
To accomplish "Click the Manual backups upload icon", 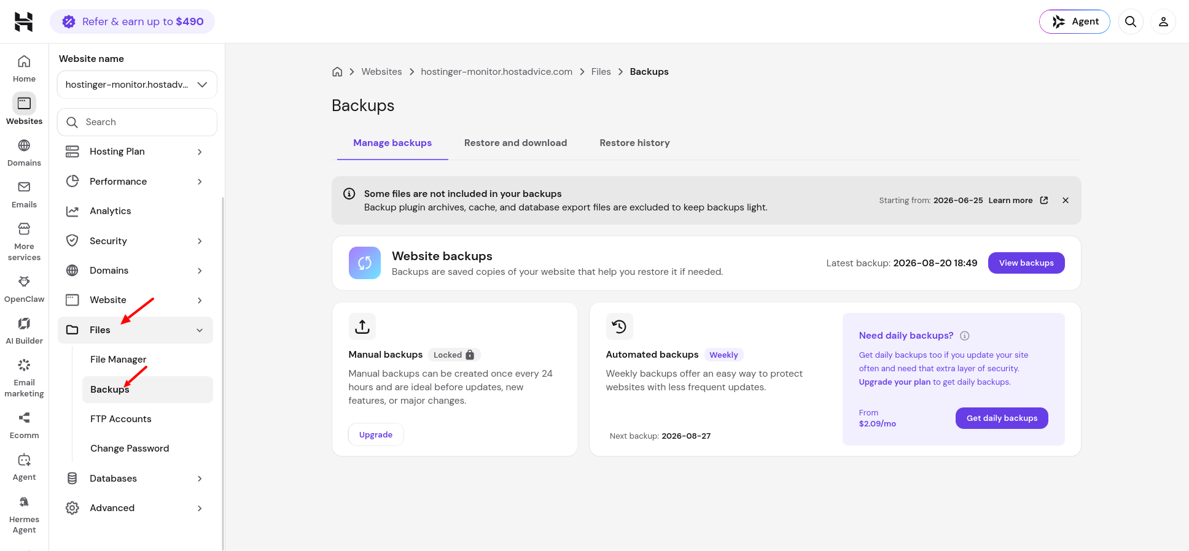I will coord(362,326).
